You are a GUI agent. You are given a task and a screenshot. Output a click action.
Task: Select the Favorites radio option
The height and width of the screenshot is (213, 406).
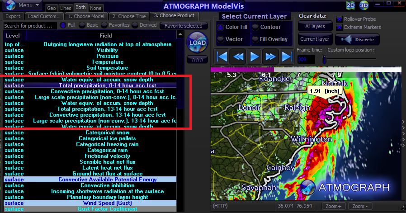point(104,25)
